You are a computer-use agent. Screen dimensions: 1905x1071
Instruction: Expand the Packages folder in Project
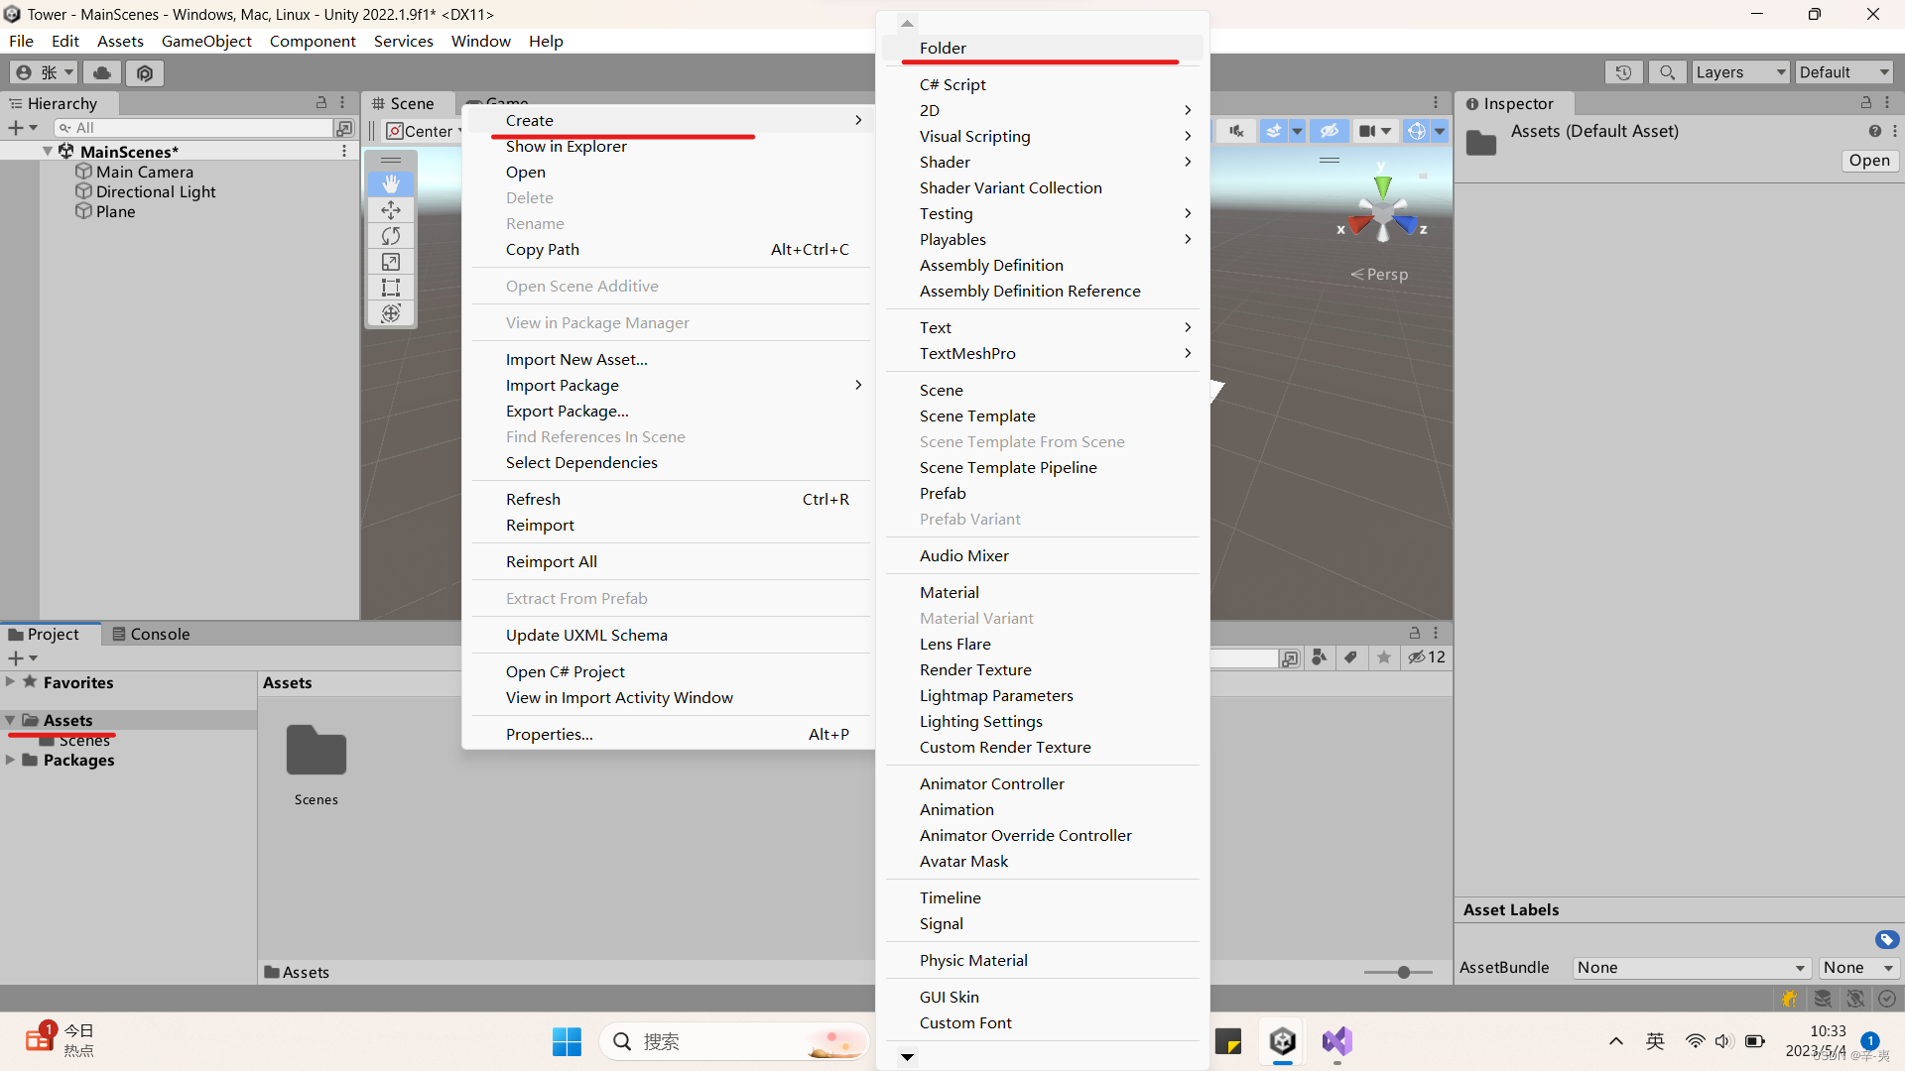11,760
